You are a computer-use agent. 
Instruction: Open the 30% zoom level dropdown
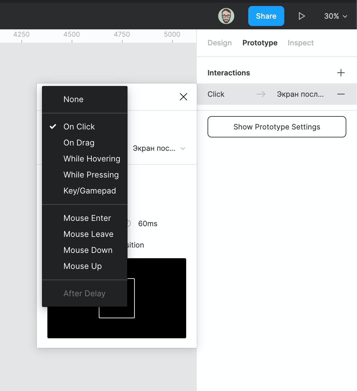tap(336, 16)
